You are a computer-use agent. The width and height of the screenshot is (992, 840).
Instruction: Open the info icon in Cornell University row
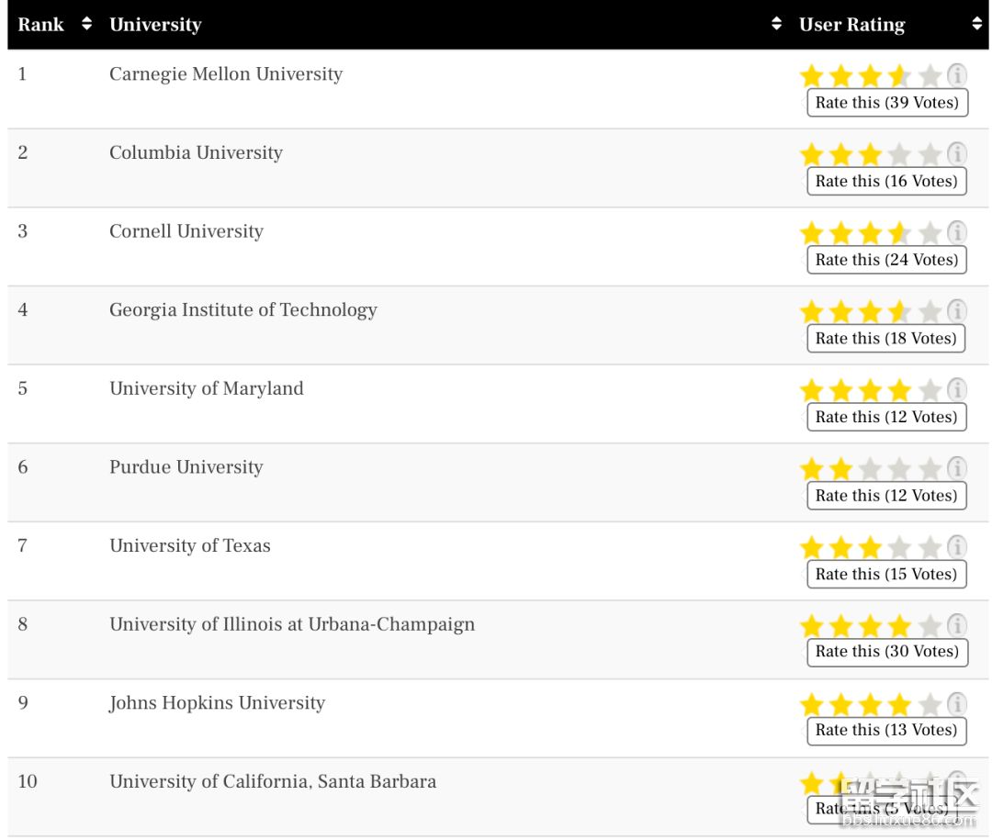(x=956, y=231)
